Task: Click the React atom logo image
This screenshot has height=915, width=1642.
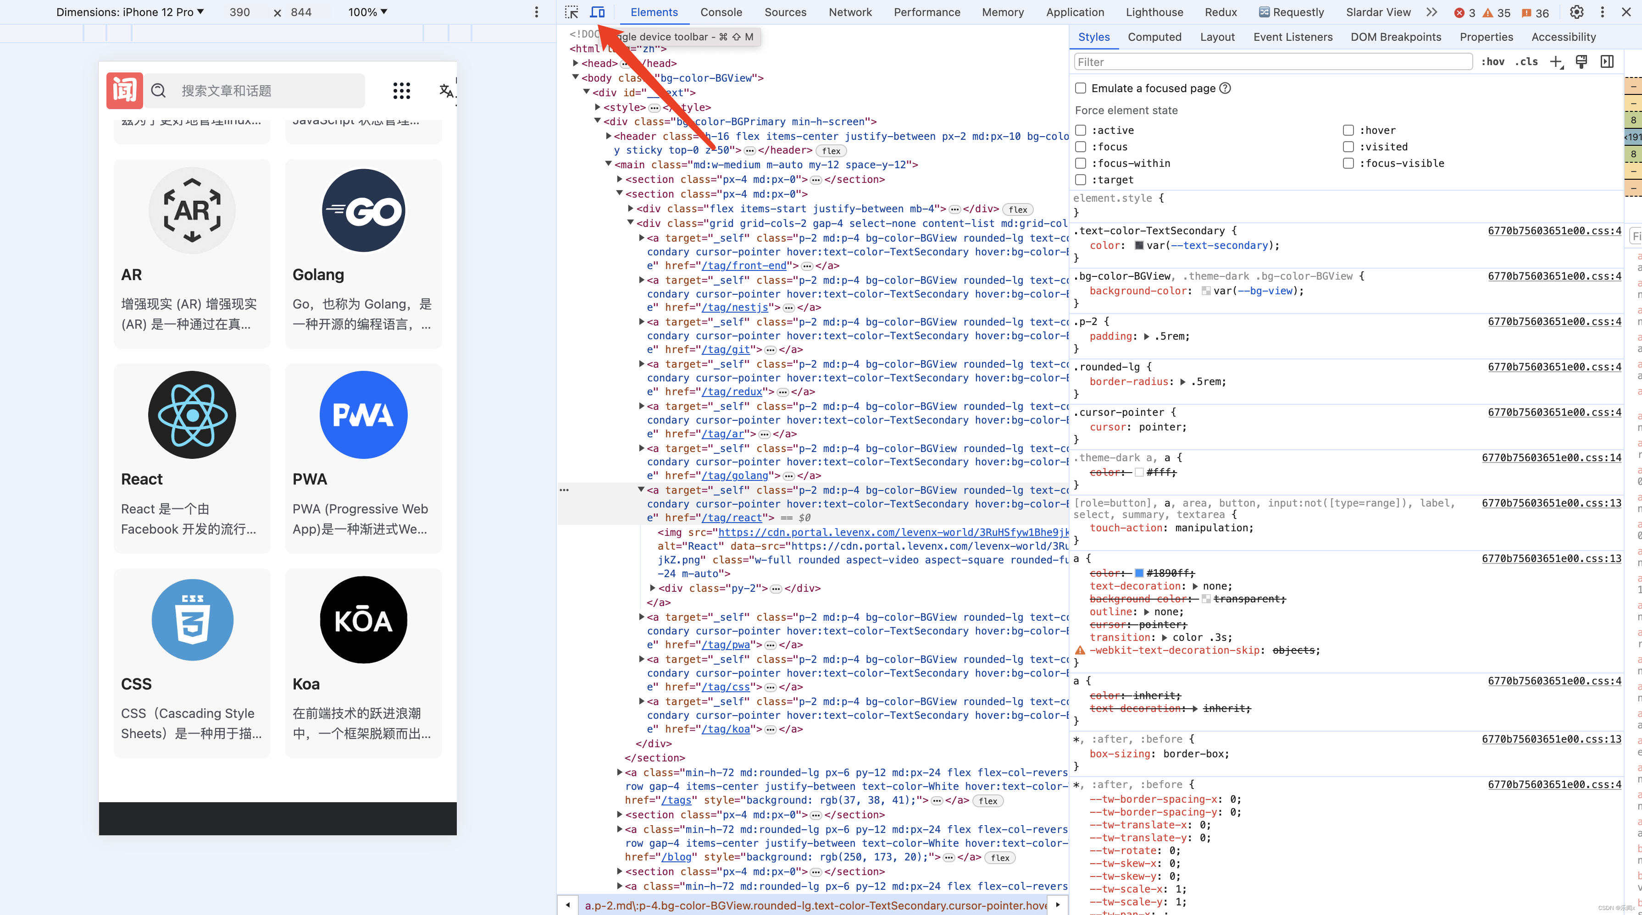Action: click(192, 415)
